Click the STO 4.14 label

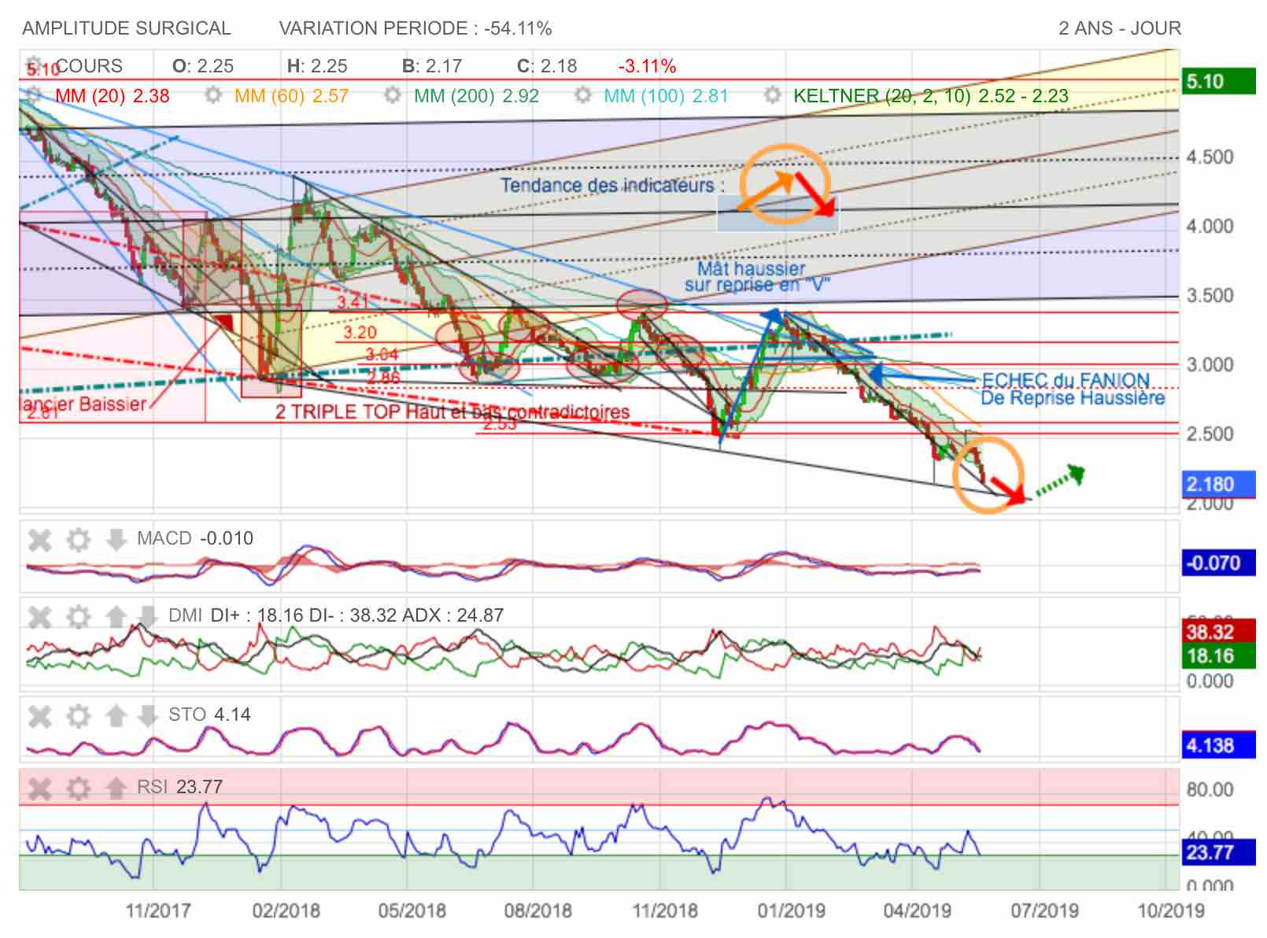209,715
